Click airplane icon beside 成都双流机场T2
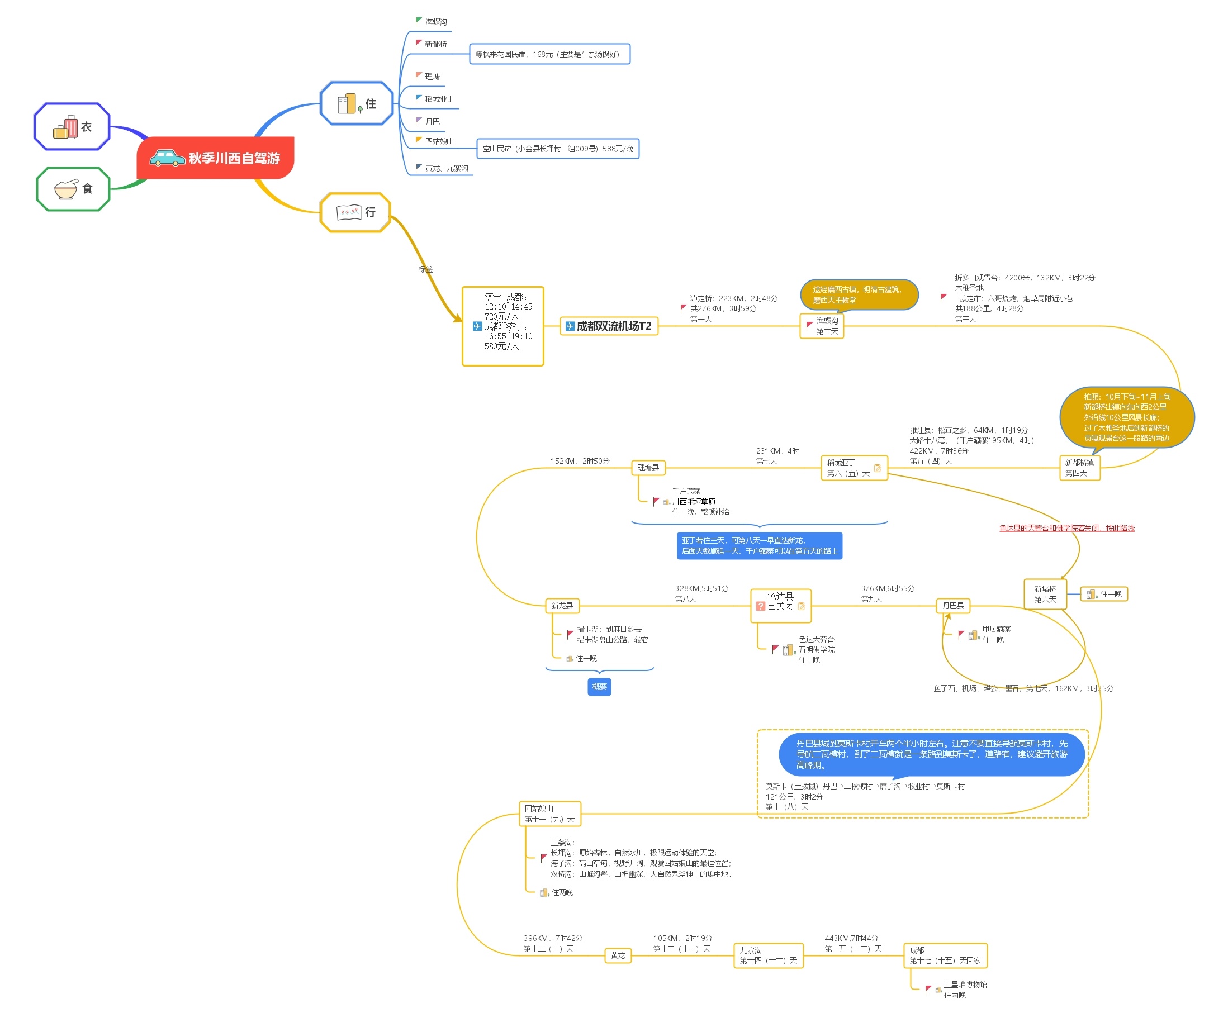This screenshot has width=1209, height=1013. [x=570, y=326]
